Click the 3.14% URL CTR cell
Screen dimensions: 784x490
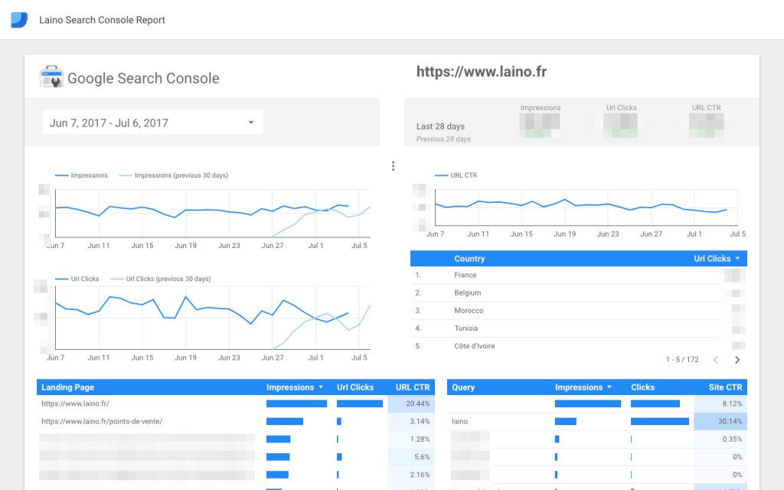(x=411, y=421)
